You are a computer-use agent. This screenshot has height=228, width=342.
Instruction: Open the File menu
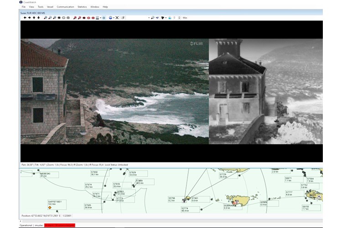[24, 7]
